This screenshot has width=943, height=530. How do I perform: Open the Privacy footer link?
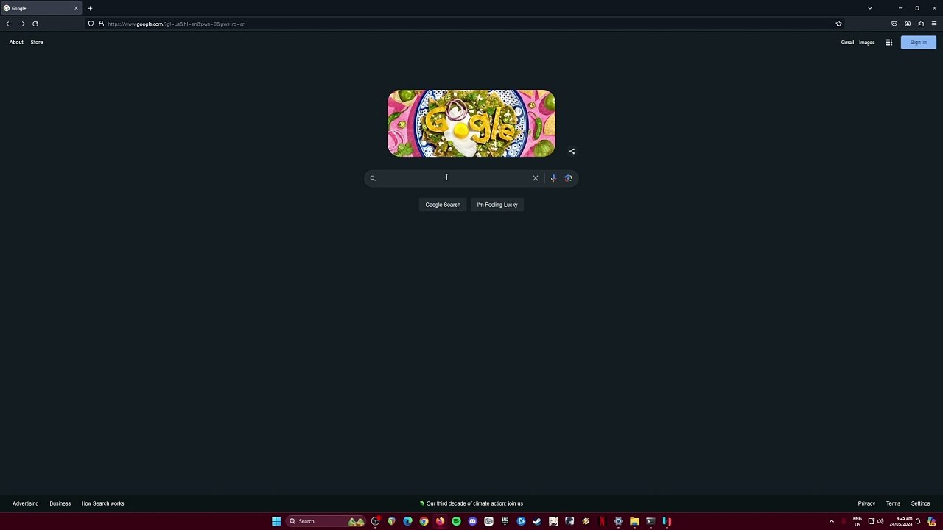pos(866,504)
